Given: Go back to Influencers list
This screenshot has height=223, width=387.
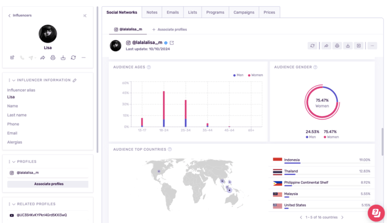Looking at the screenshot, I should [x=10, y=15].
